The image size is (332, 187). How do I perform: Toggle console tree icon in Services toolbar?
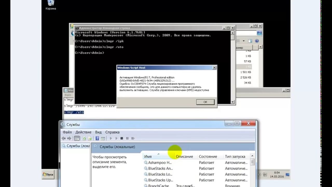tap(77, 138)
